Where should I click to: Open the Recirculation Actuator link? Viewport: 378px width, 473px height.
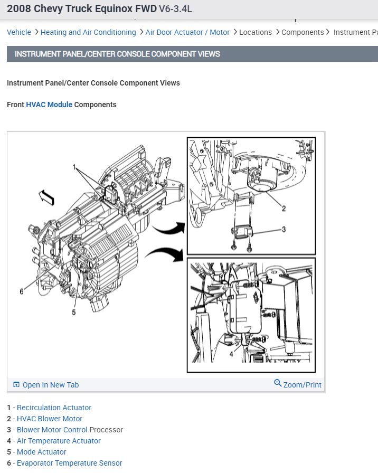tap(54, 408)
